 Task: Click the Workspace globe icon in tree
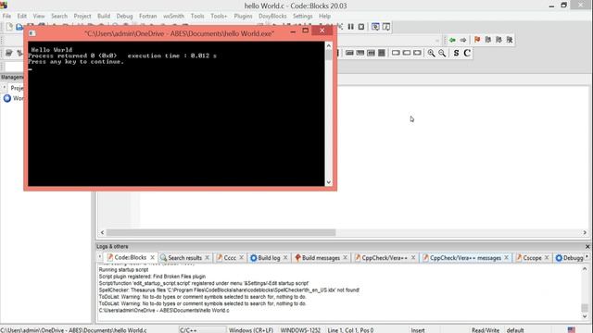7,98
